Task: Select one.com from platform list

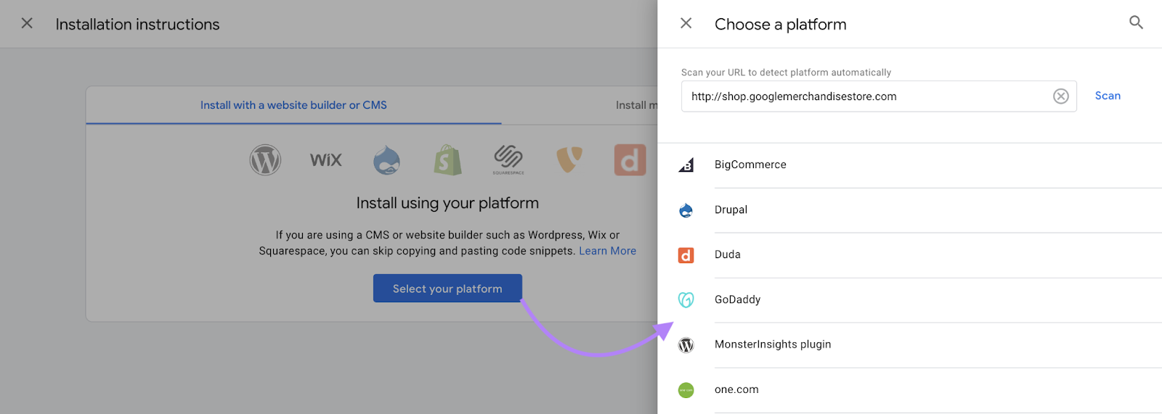Action: point(736,389)
